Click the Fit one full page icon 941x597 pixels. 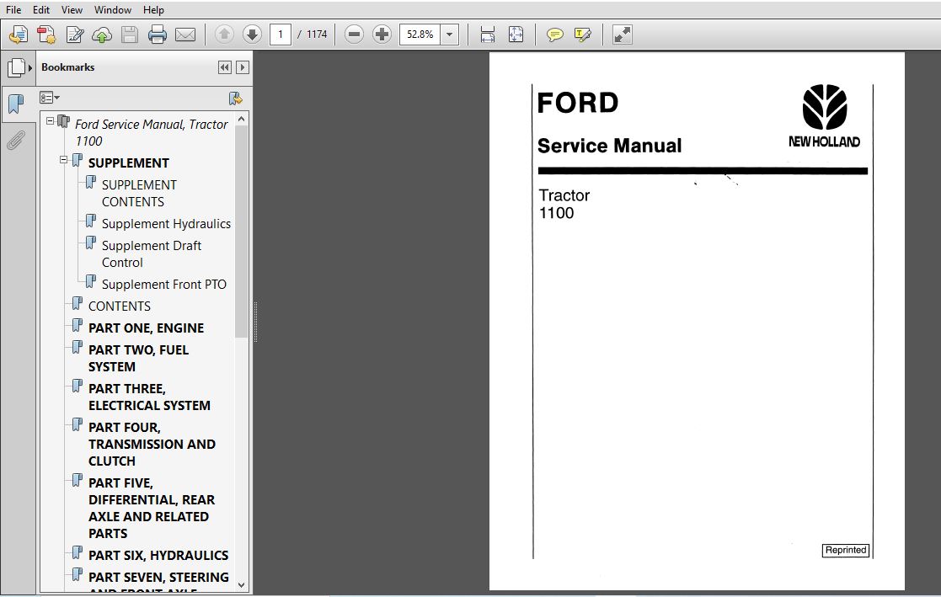click(516, 35)
